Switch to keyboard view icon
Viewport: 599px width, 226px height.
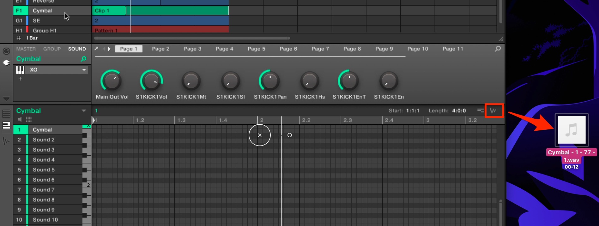(6, 125)
